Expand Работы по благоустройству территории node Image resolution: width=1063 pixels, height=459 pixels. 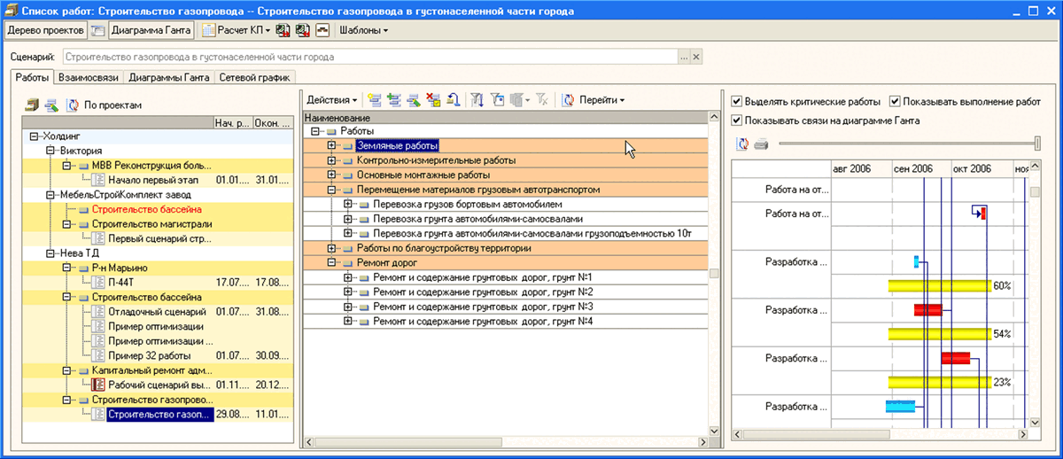click(332, 248)
